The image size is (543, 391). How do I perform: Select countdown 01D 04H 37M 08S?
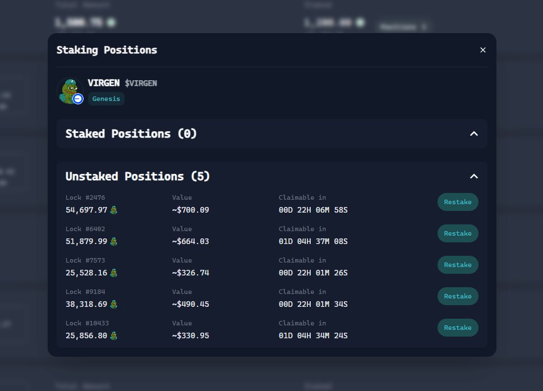313,241
